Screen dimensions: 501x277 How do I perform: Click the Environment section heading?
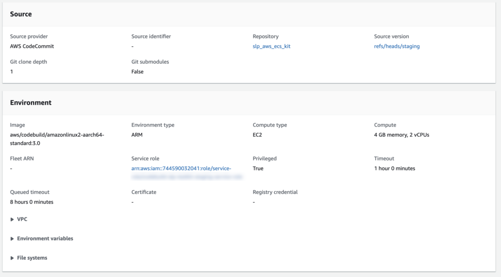point(31,103)
